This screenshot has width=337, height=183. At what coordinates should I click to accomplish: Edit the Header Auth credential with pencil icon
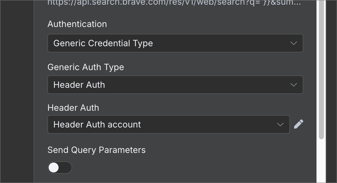(298, 124)
